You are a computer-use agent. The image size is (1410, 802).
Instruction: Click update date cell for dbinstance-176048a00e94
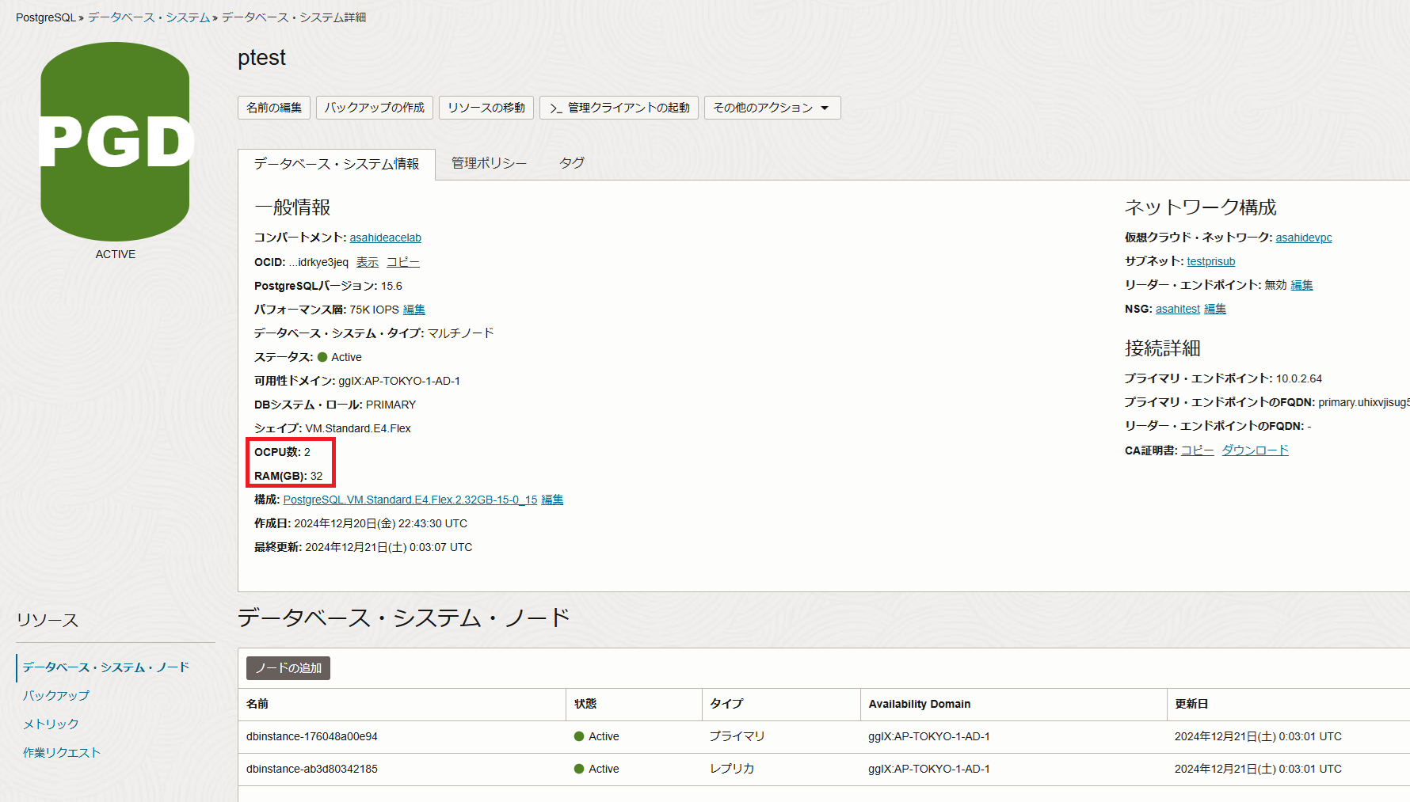(1258, 736)
